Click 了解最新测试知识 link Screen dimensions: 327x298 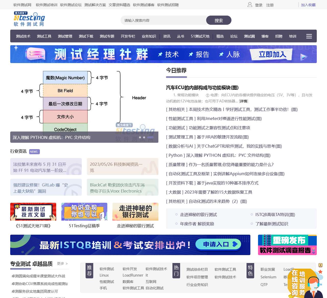click(x=272, y=224)
